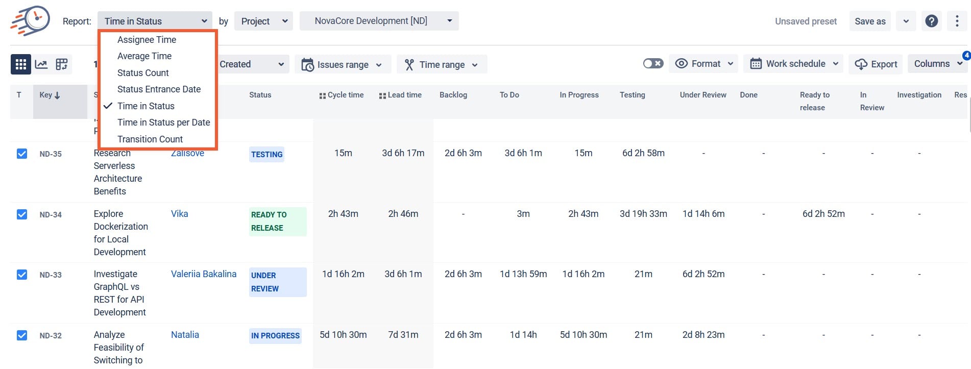Click the Save as button
The width and height of the screenshot is (971, 369).
coord(870,21)
